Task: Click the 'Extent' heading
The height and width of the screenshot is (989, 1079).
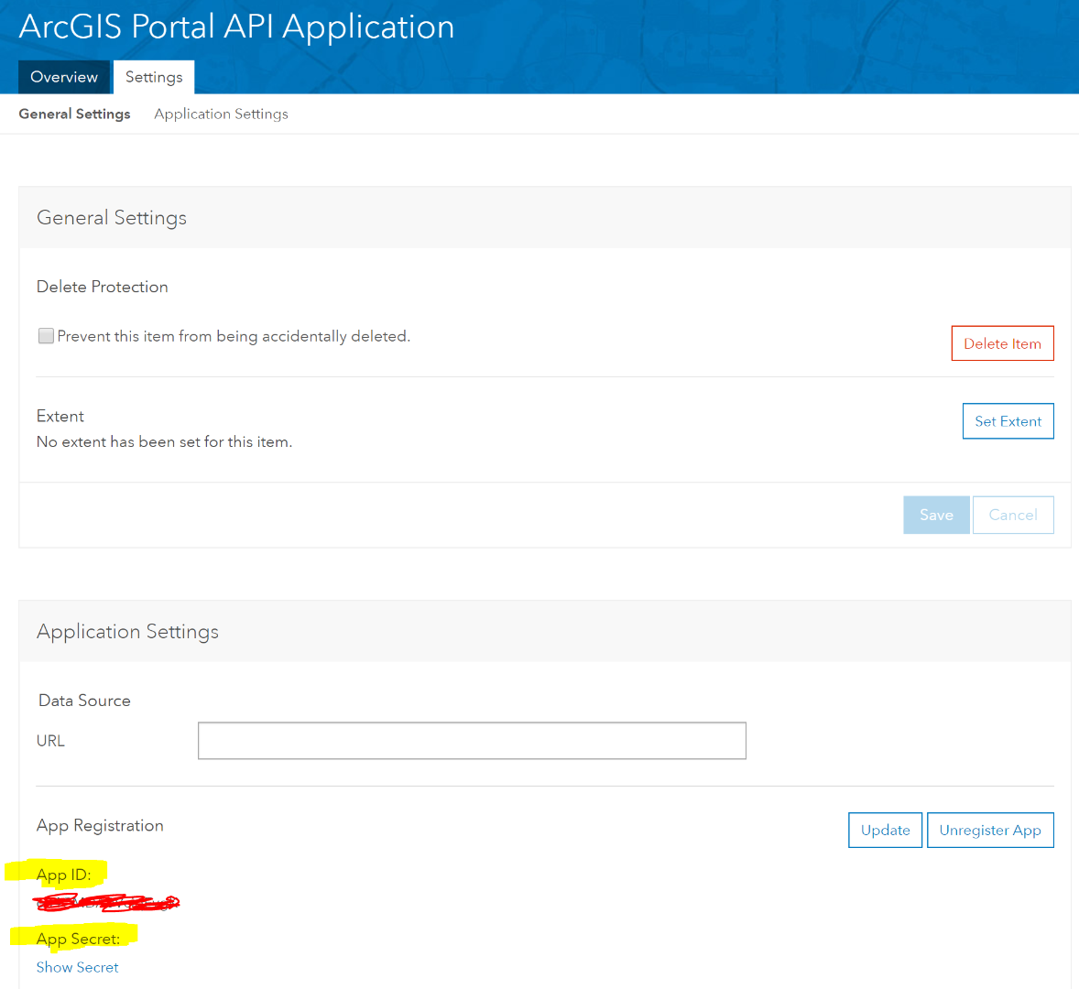Action: 60,416
